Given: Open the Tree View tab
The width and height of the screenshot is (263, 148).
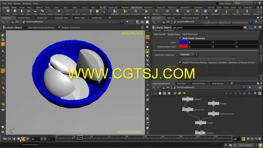Looking at the screenshot, I should pos(181,84).
